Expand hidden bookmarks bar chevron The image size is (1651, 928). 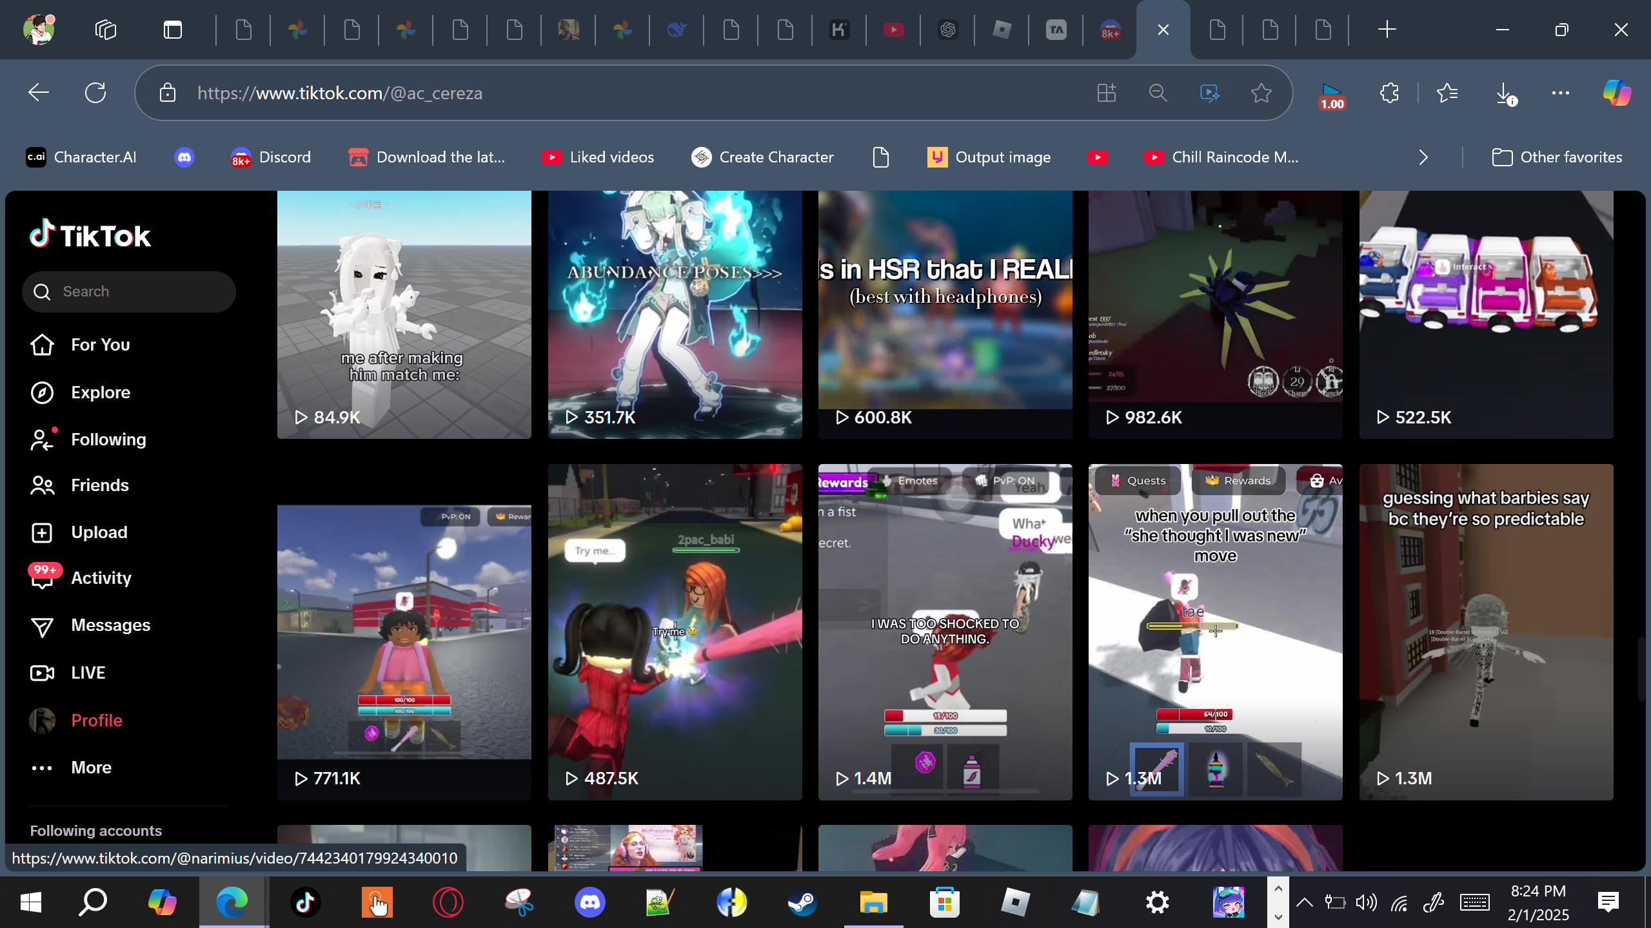1423,157
